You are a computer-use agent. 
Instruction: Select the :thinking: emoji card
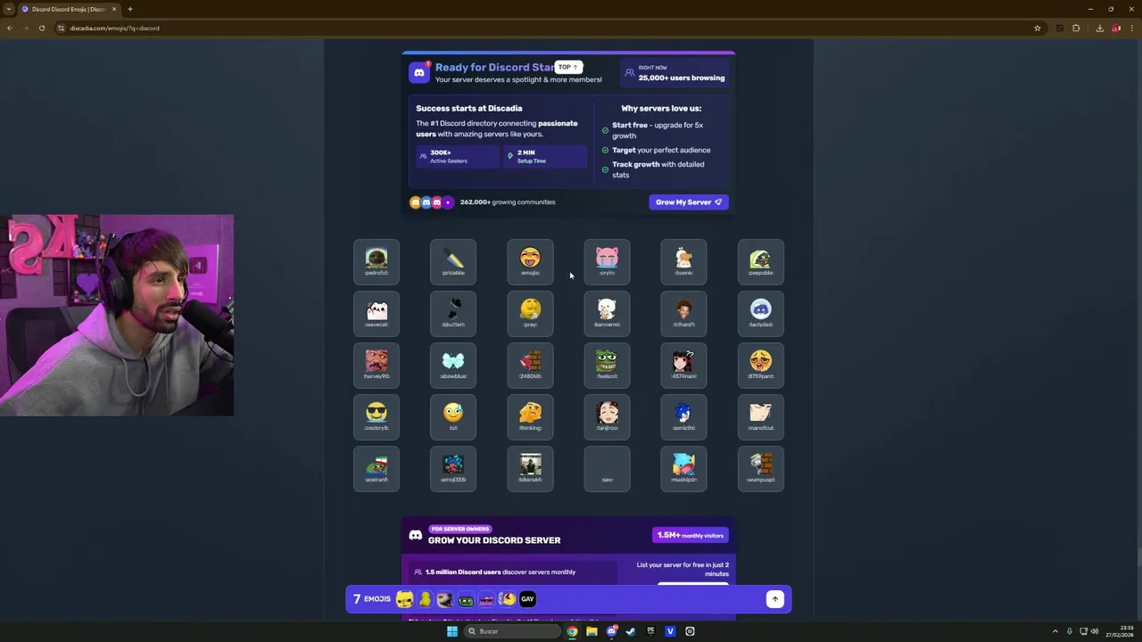pos(530,417)
